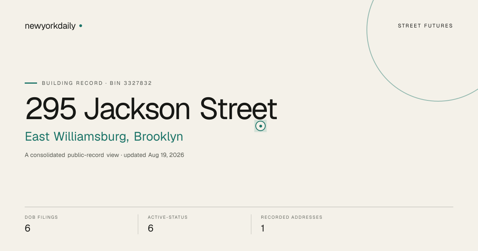This screenshot has width=478, height=251.
Task: Click the green dash before BUILDING RECORD
Action: pyautogui.click(x=31, y=83)
